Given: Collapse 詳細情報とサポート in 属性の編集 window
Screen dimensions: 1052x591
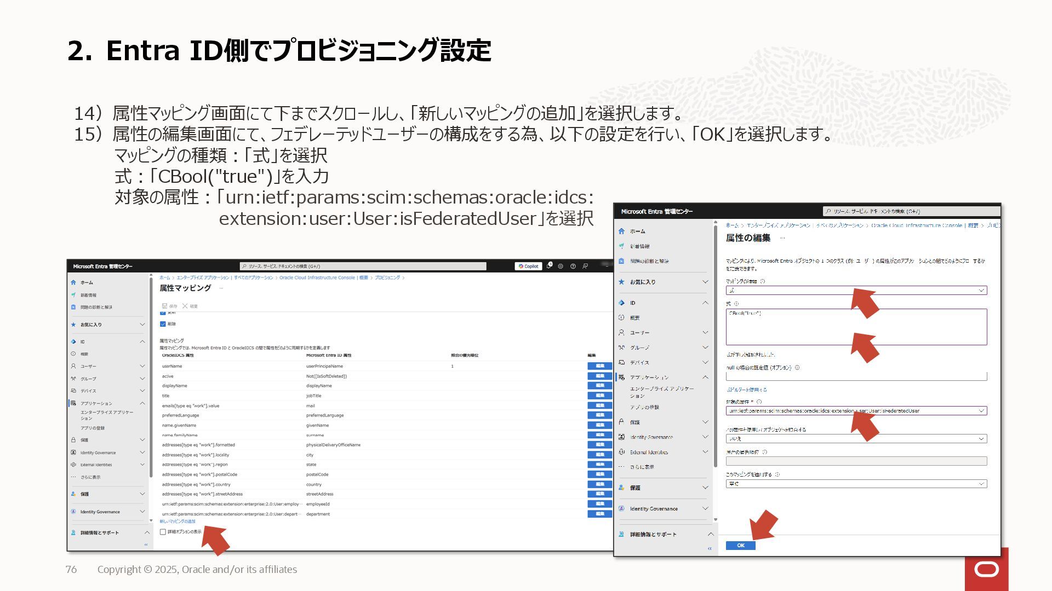Looking at the screenshot, I should pyautogui.click(x=711, y=534).
